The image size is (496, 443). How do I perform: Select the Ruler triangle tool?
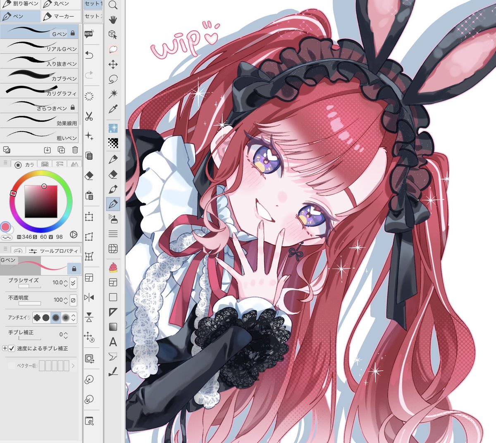pos(113,312)
